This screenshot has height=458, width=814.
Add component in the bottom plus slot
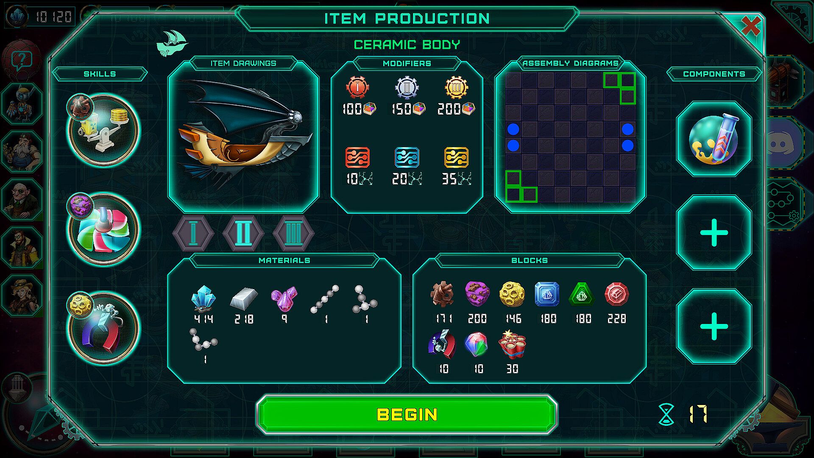click(714, 326)
